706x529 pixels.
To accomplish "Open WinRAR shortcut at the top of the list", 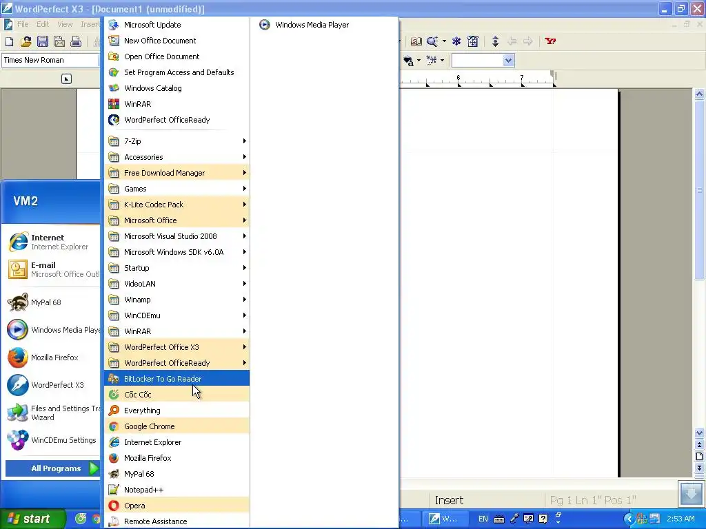I will [176, 104].
